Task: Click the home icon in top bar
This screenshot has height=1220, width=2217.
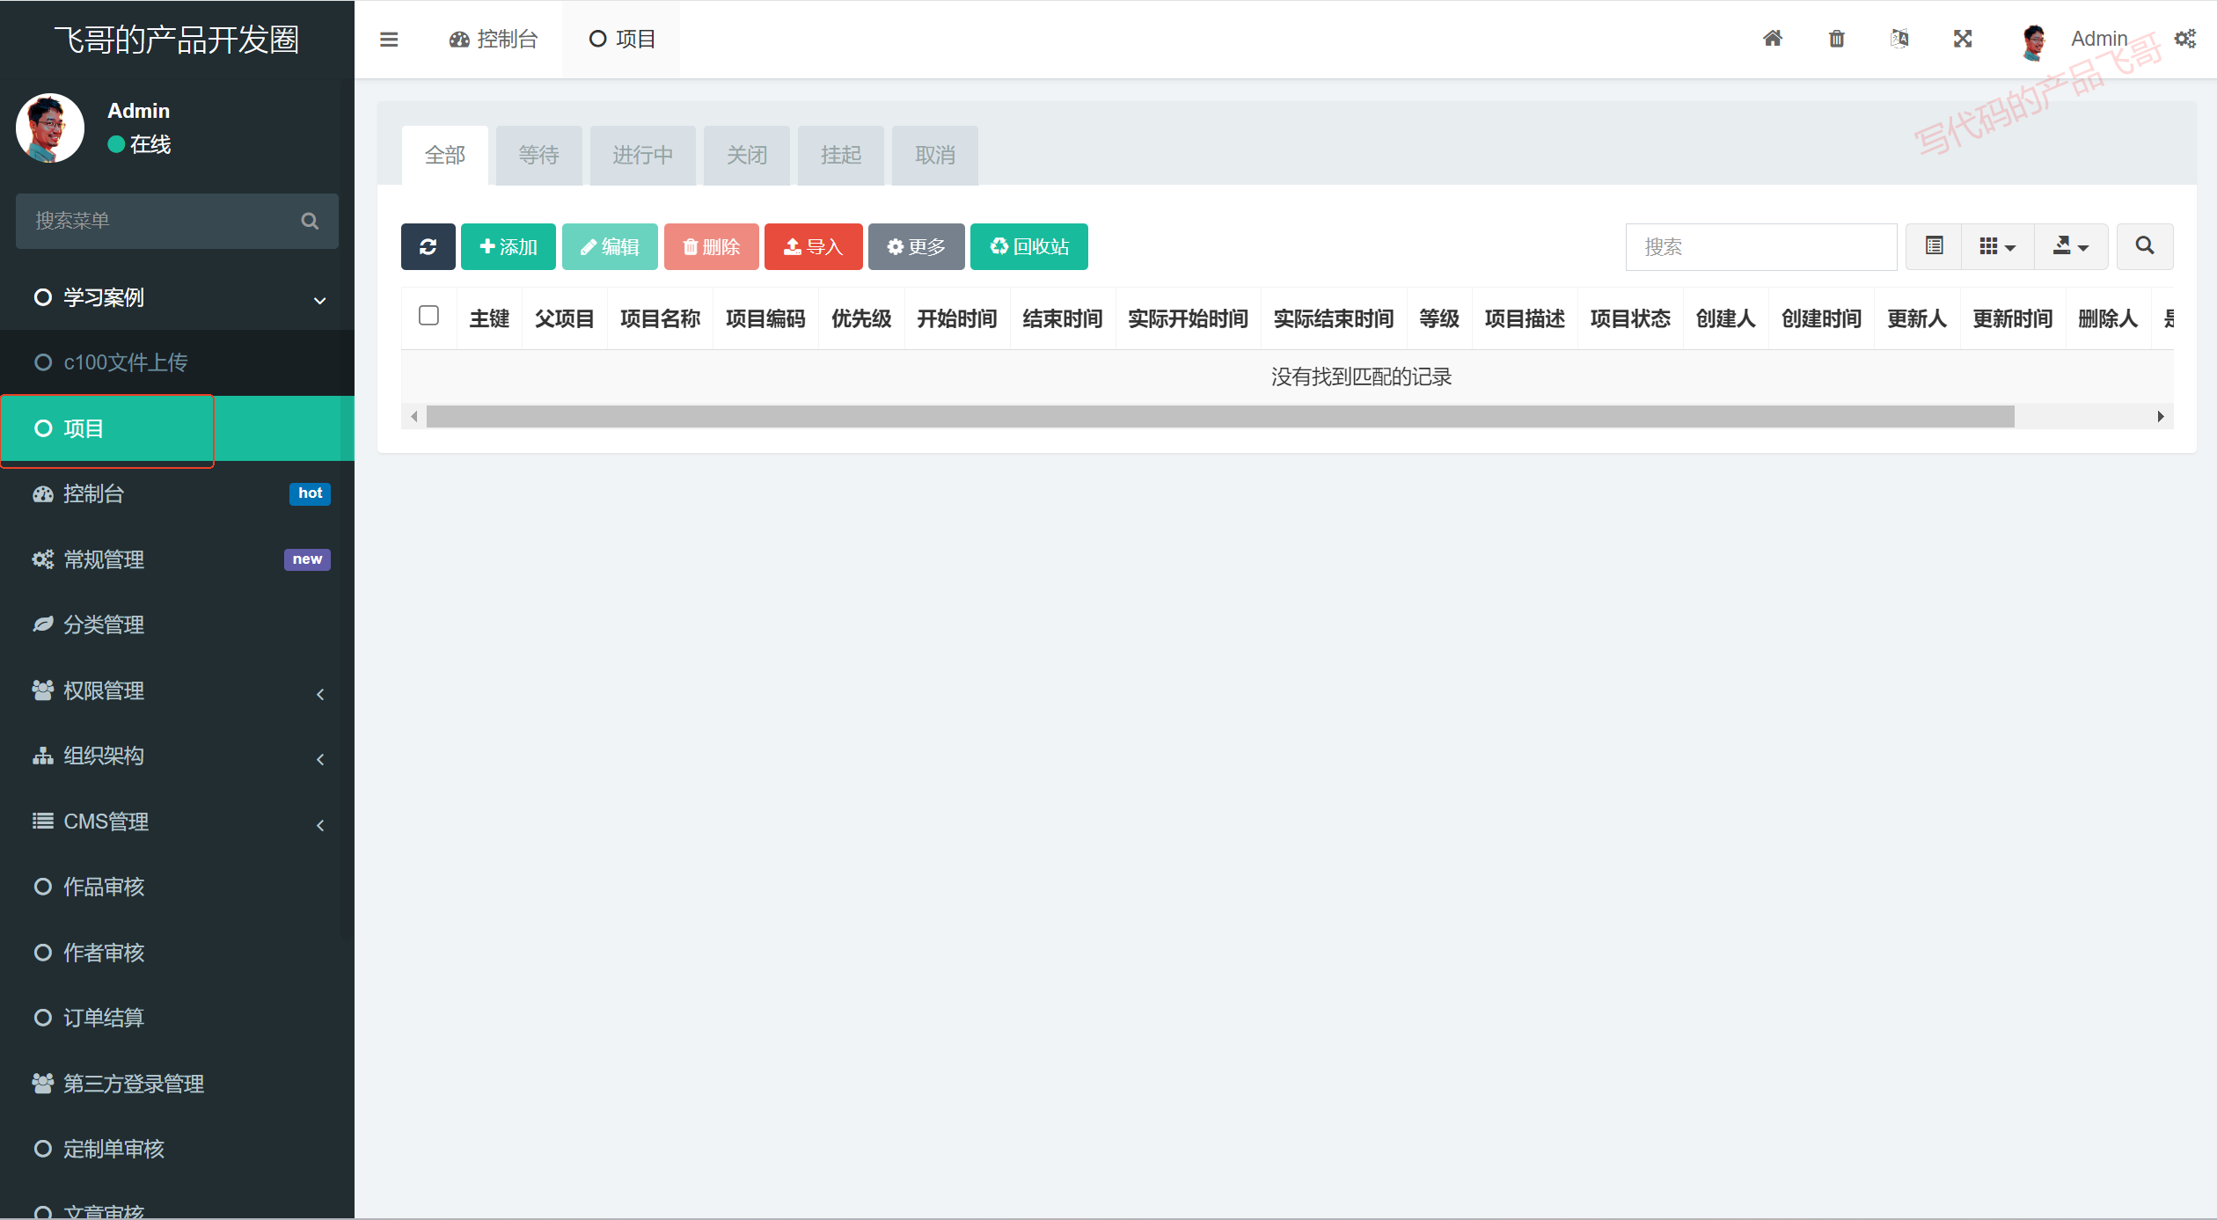Action: click(x=1773, y=39)
